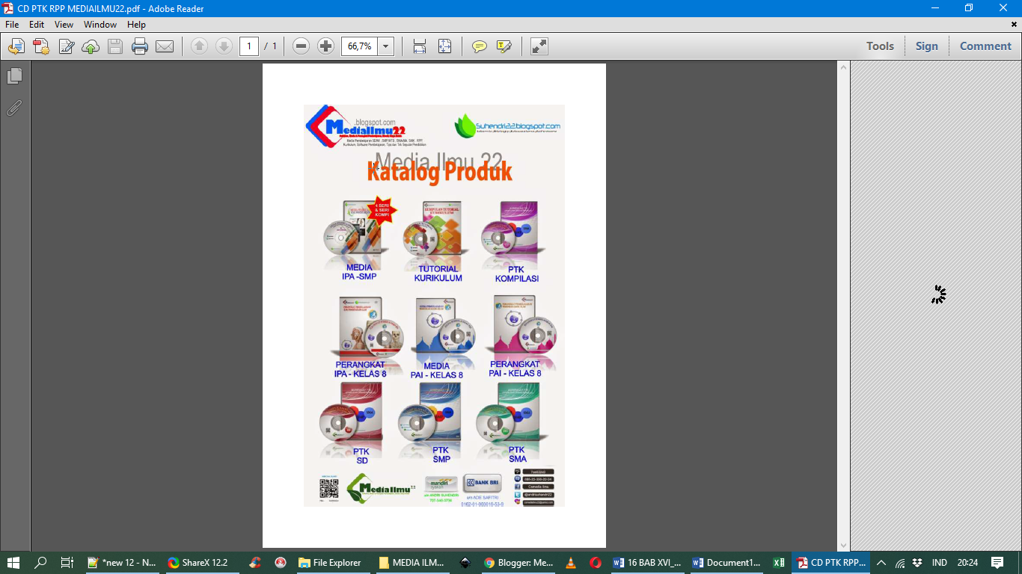Open the Edit menu

(37, 25)
